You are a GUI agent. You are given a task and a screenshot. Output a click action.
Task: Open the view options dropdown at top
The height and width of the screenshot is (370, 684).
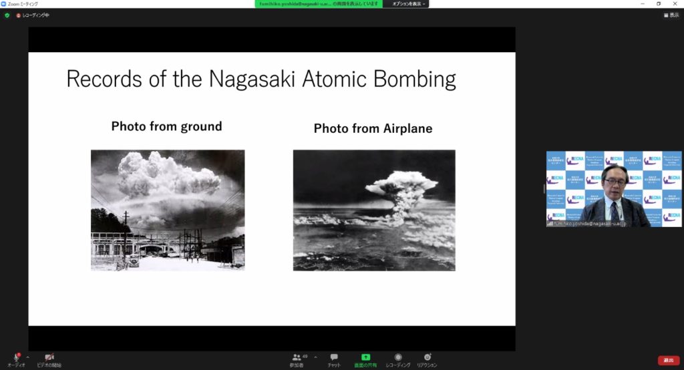pos(407,4)
